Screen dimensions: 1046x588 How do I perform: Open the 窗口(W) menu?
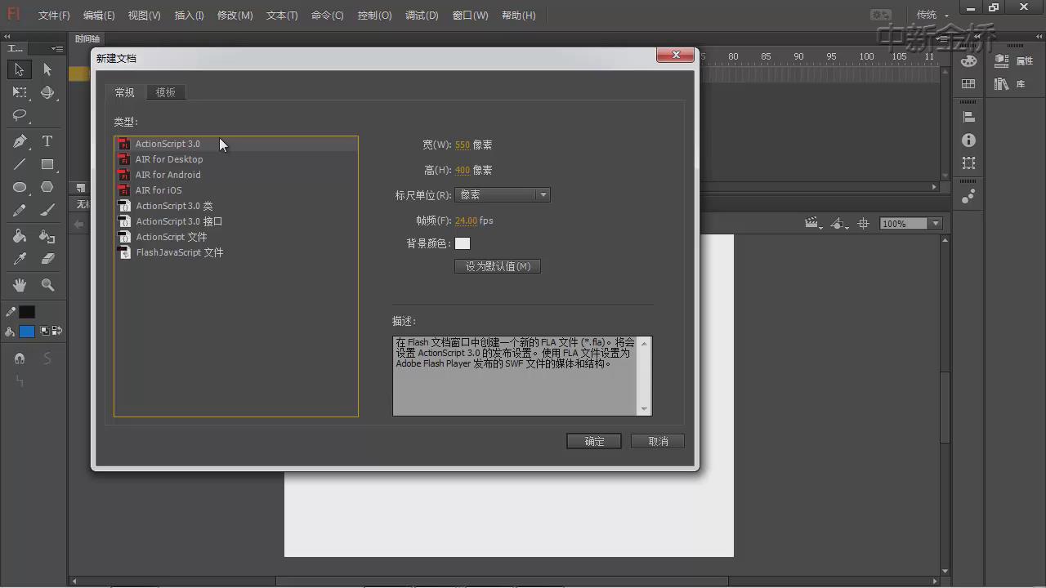click(471, 16)
